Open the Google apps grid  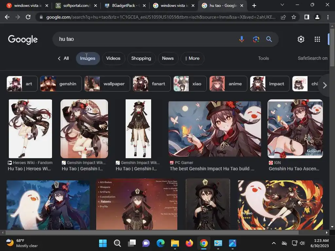(x=317, y=39)
